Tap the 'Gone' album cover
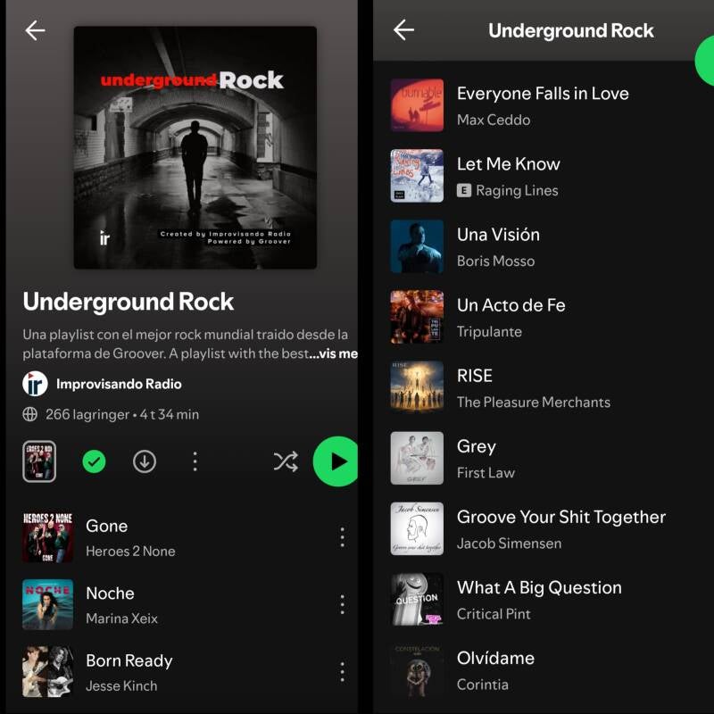Viewport: 714px width, 714px height. [x=48, y=537]
